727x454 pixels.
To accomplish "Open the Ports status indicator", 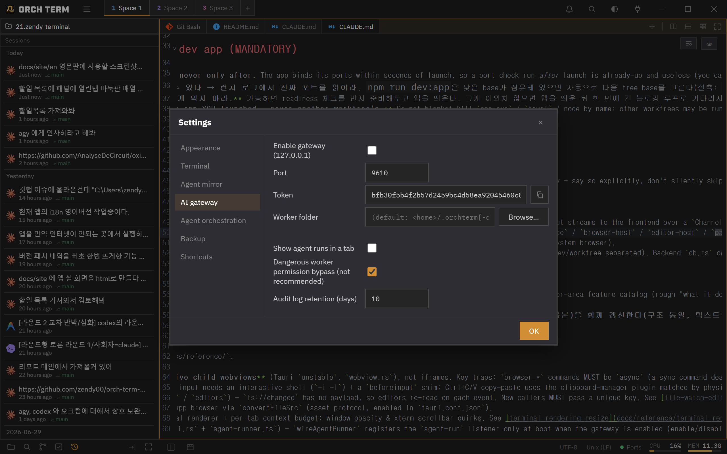I will click(630, 447).
